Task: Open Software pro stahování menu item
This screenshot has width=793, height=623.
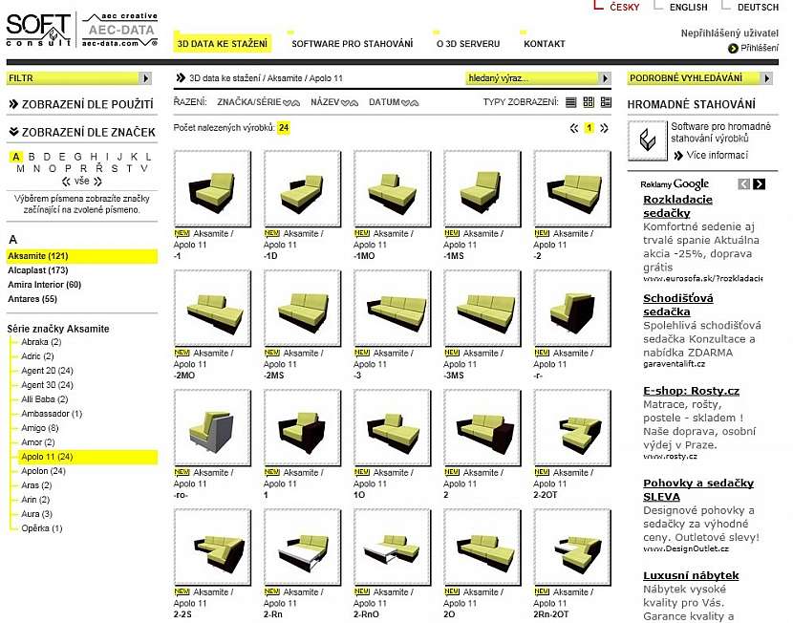Action: tap(352, 44)
